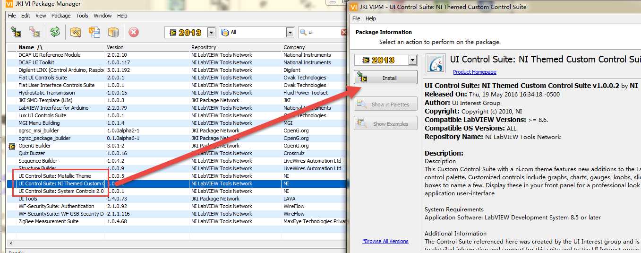The width and height of the screenshot is (641, 253).
Task: Click the Install Package toolbar icon
Action: point(16,32)
